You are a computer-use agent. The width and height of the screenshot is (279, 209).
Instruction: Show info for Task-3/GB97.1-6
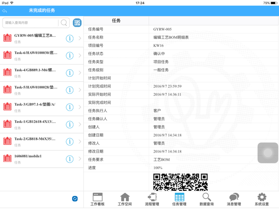[70, 107]
